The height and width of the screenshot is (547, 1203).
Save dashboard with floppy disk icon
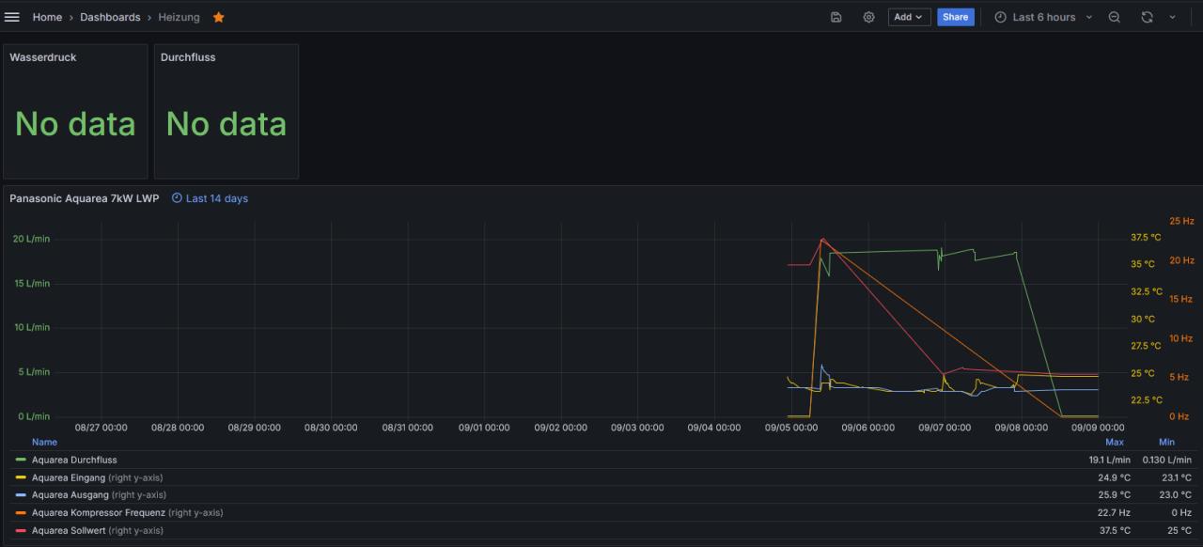pos(836,17)
